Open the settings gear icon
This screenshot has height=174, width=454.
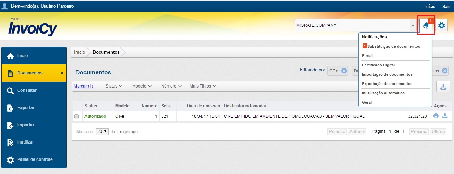[x=441, y=25]
